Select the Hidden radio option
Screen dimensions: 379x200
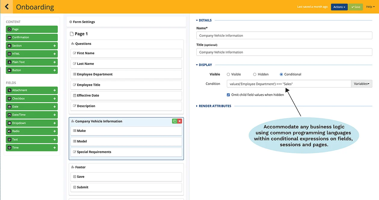click(255, 74)
